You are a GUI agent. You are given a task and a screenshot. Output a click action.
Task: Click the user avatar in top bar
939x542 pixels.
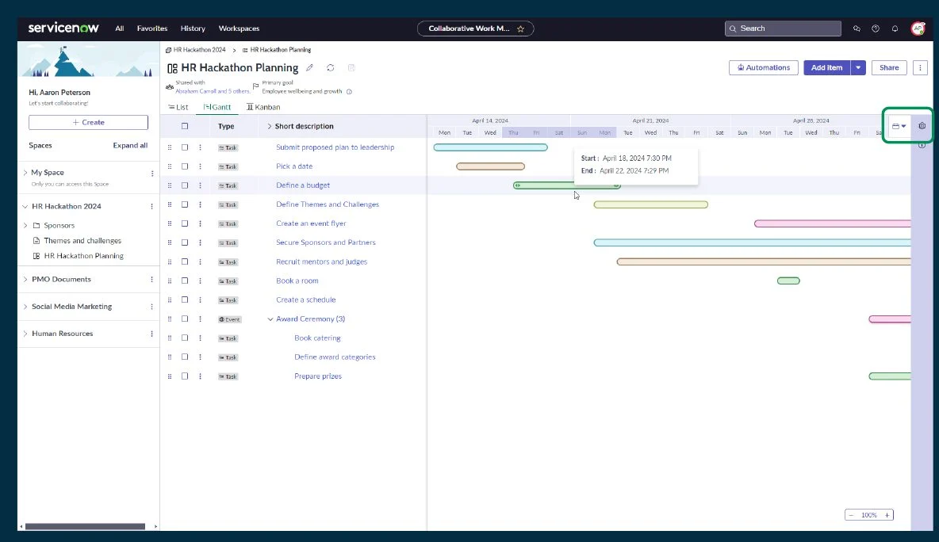pyautogui.click(x=918, y=28)
